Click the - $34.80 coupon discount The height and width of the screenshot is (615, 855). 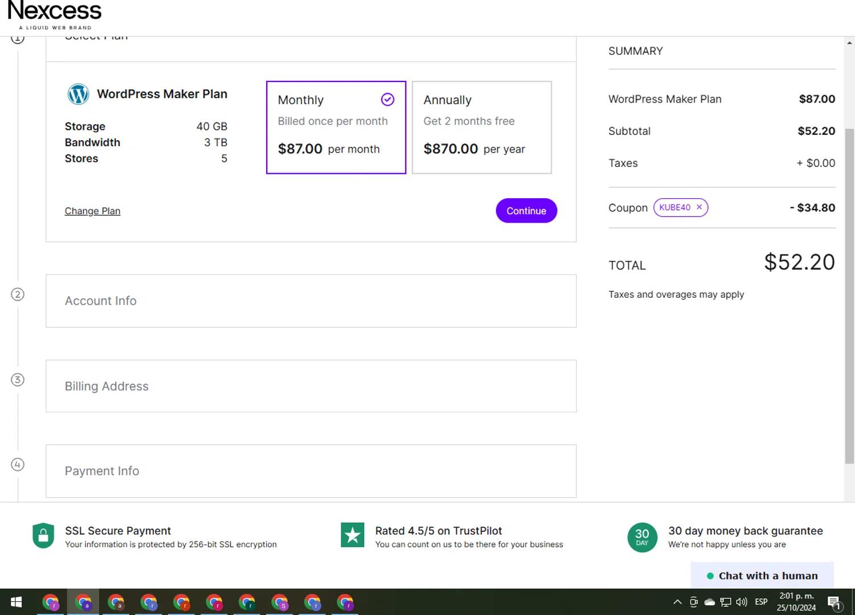tap(812, 208)
